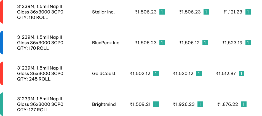
Task: Select the BluePeak Inc. supplier name
Action: pos(106,43)
